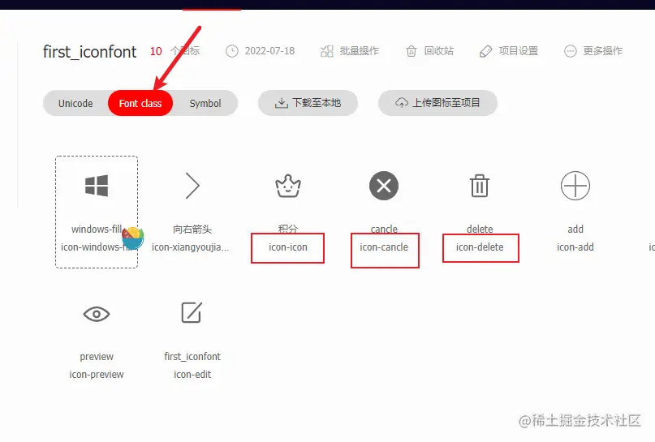Click the 项目设置 pencil icon
The image size is (655, 442).
pyautogui.click(x=485, y=51)
